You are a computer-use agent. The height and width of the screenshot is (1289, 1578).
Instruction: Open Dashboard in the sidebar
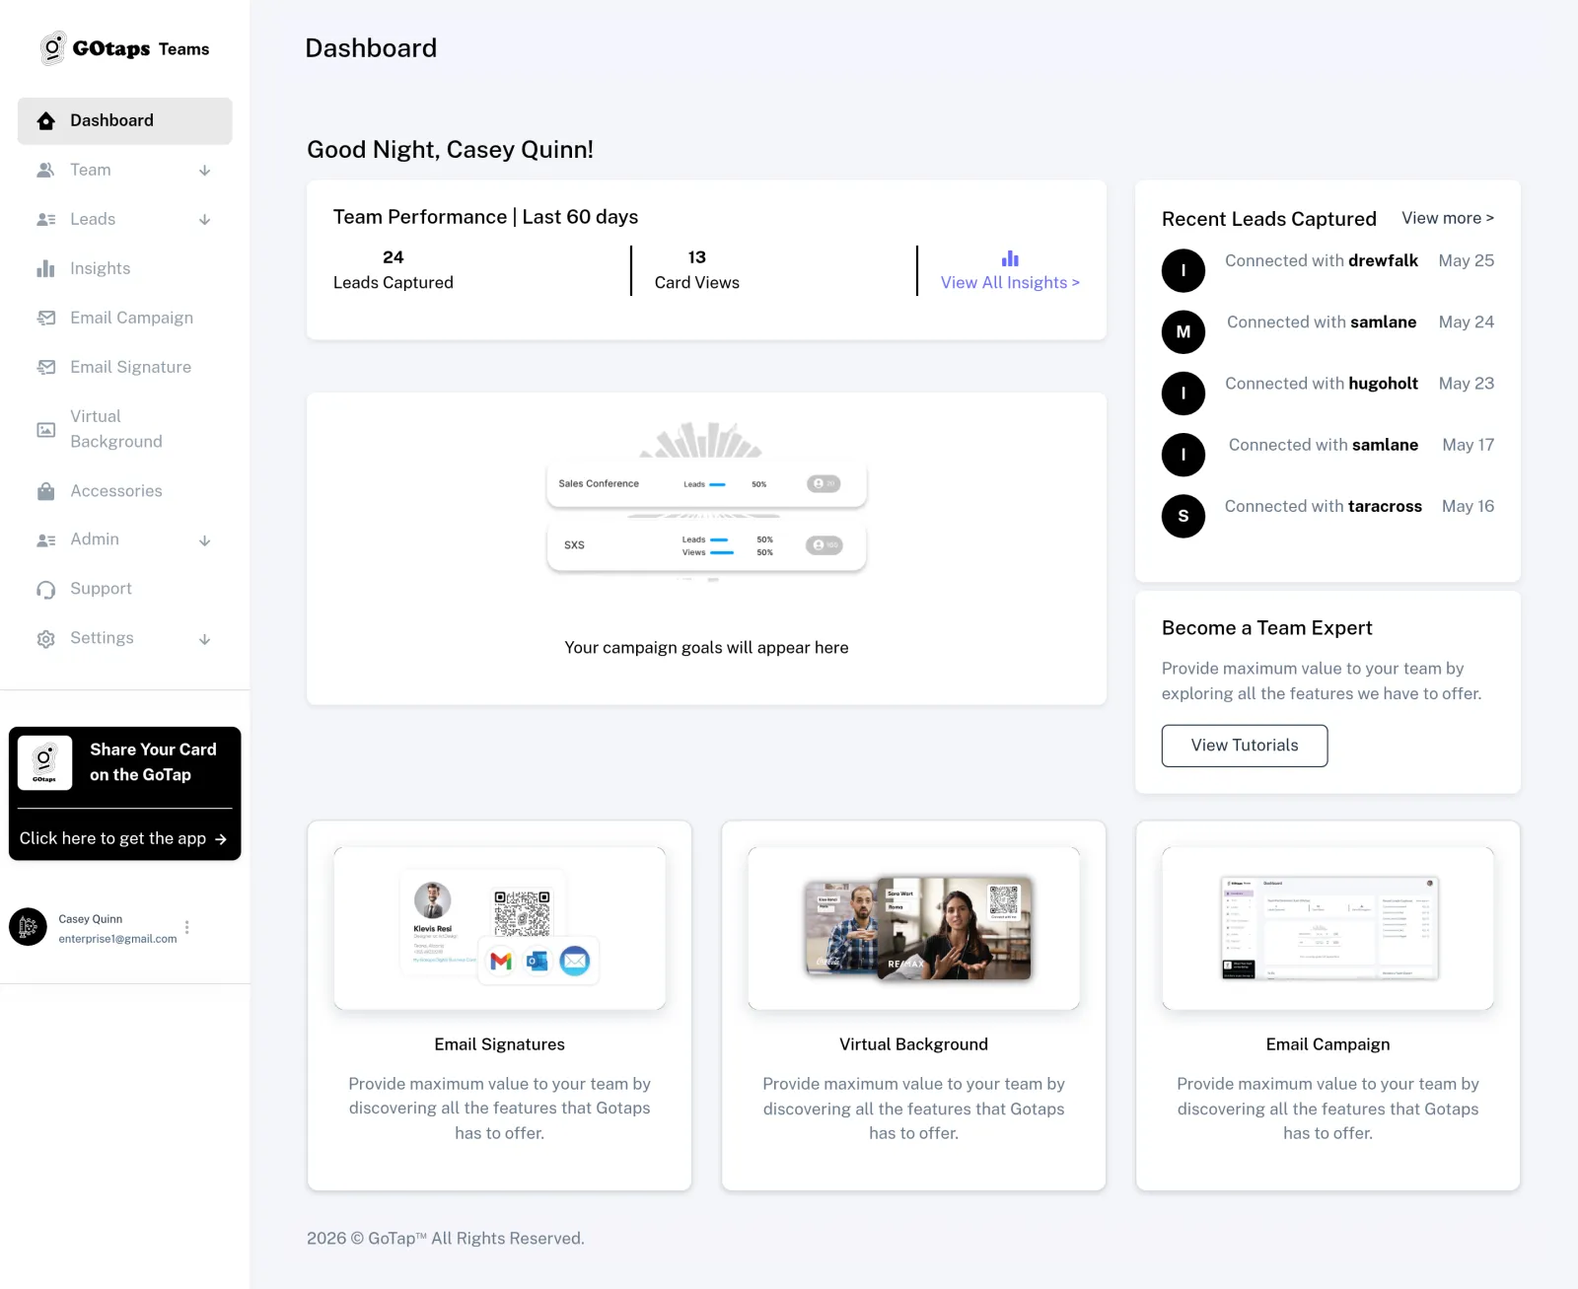pos(125,120)
